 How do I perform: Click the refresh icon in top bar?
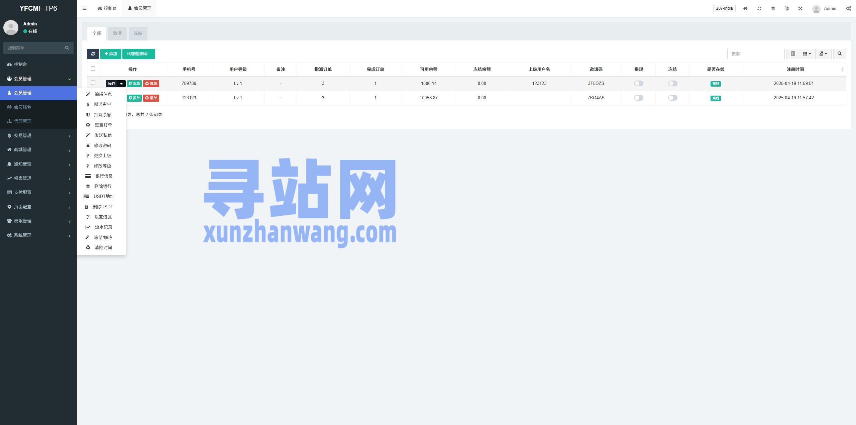coord(759,8)
